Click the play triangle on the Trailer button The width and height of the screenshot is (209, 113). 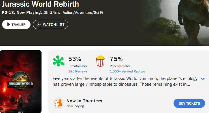9,24
